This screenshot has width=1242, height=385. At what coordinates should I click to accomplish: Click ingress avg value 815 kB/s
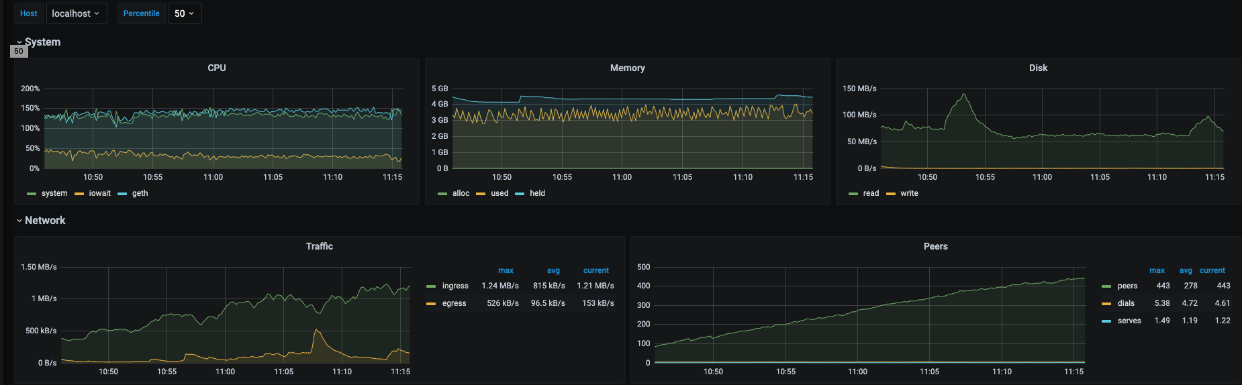click(549, 286)
